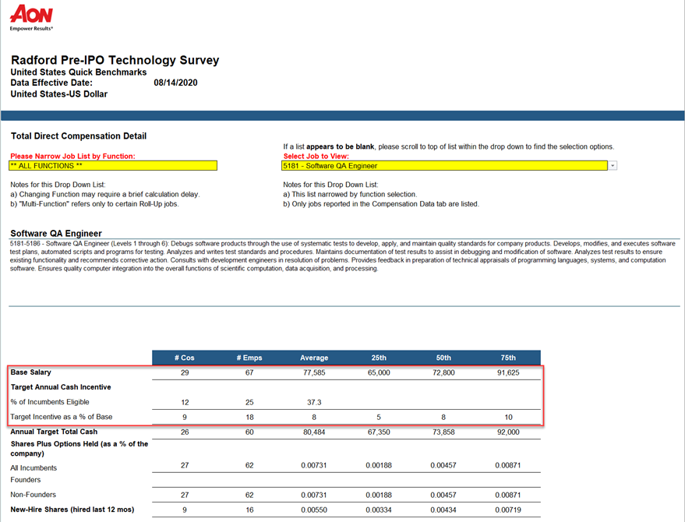Screen dimensions: 685x522
Task: Click the Non-Founders row label
Action: point(34,495)
